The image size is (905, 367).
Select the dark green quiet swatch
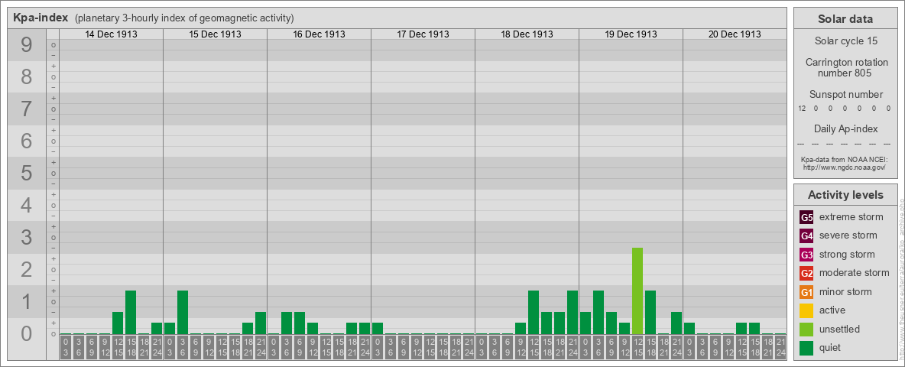pyautogui.click(x=807, y=347)
